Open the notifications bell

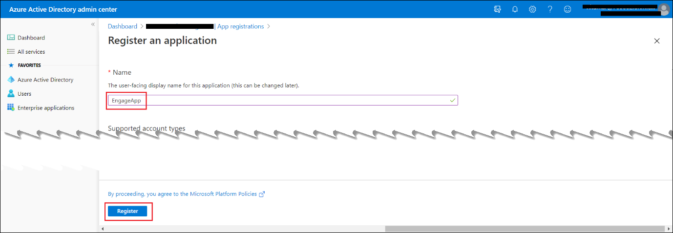(515, 9)
